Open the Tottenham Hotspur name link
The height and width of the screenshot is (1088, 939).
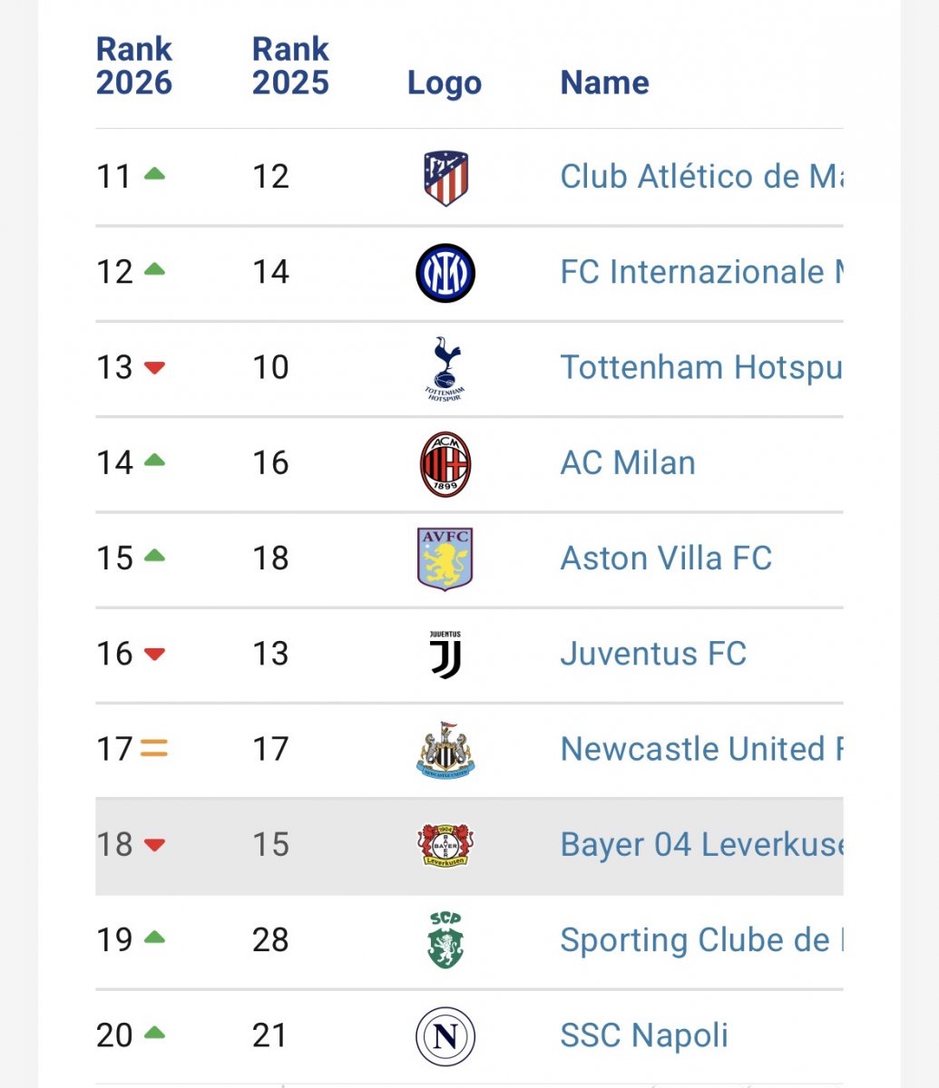click(701, 368)
